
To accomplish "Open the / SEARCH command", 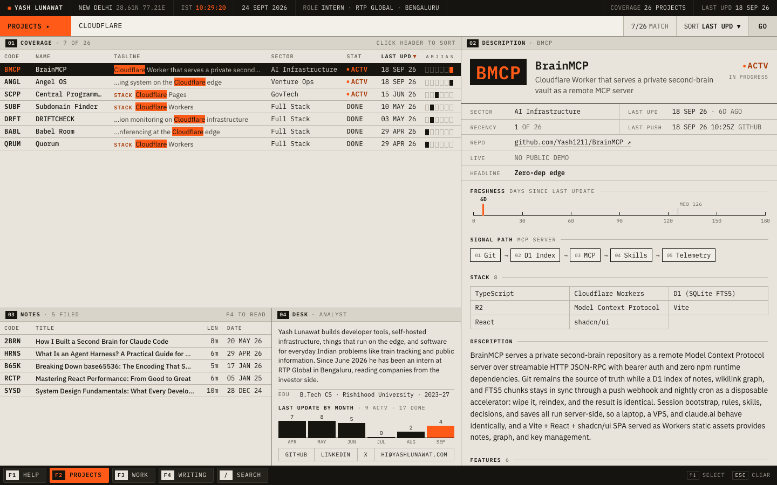I will [242, 475].
